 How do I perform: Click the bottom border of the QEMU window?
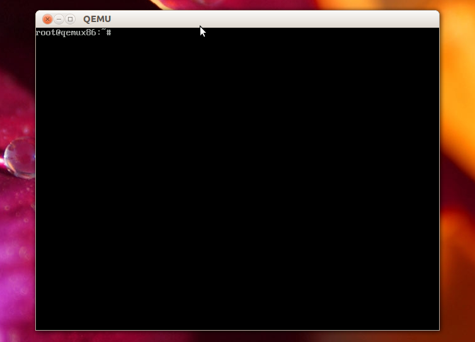point(237,330)
